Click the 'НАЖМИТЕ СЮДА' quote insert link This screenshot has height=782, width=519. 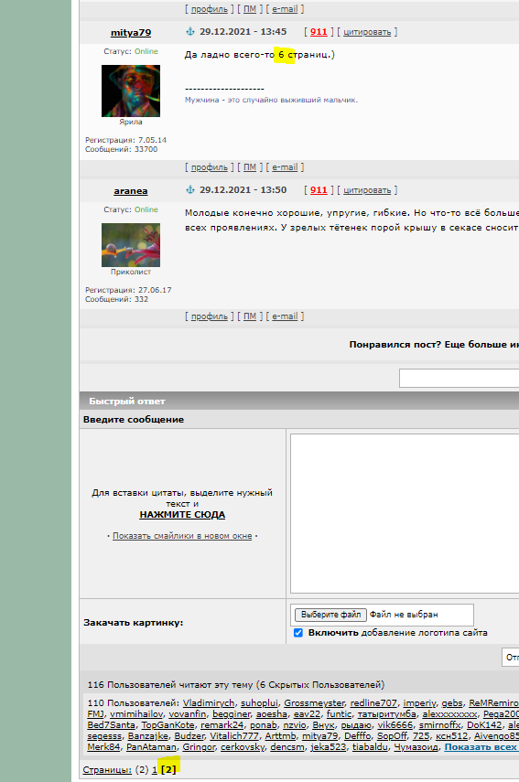pos(182,515)
